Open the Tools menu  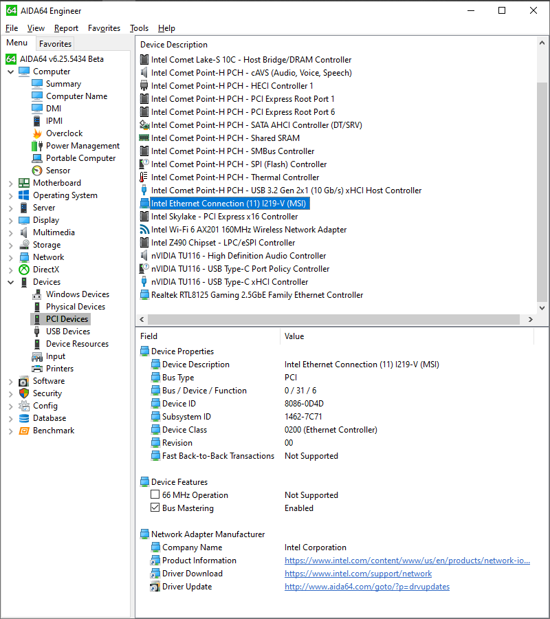coord(140,28)
